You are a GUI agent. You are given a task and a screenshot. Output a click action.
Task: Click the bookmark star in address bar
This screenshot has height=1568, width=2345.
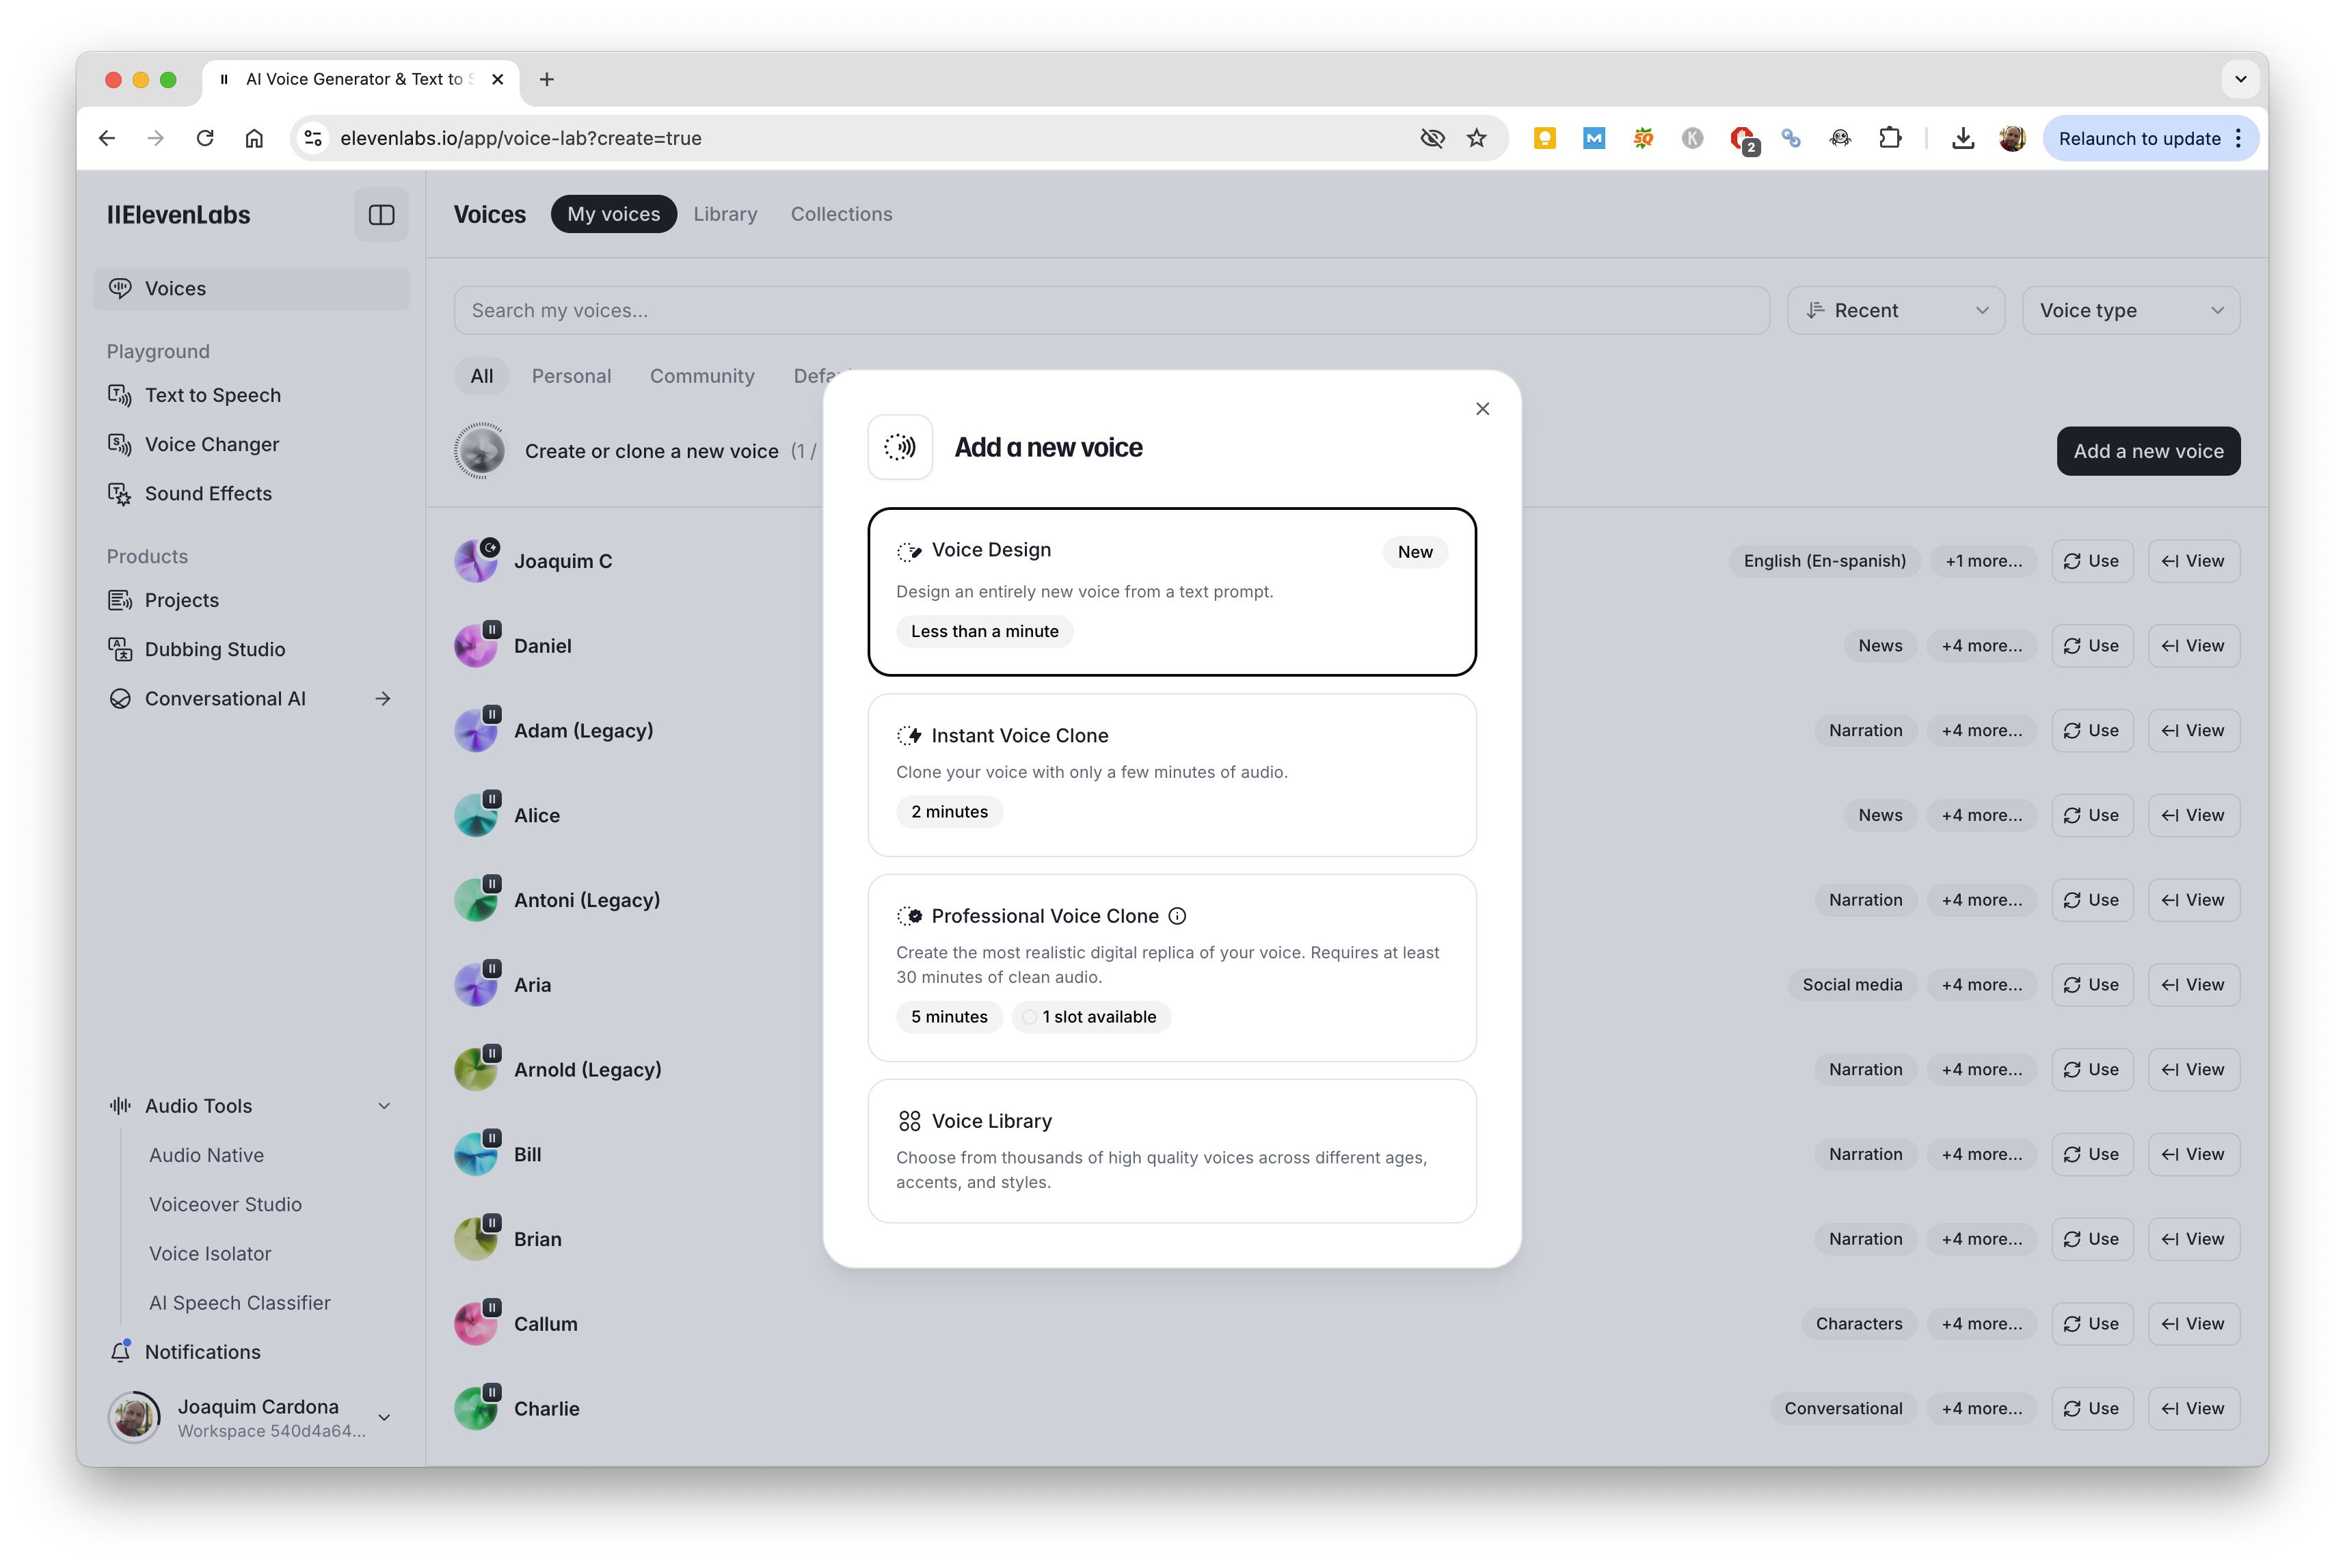(1476, 138)
